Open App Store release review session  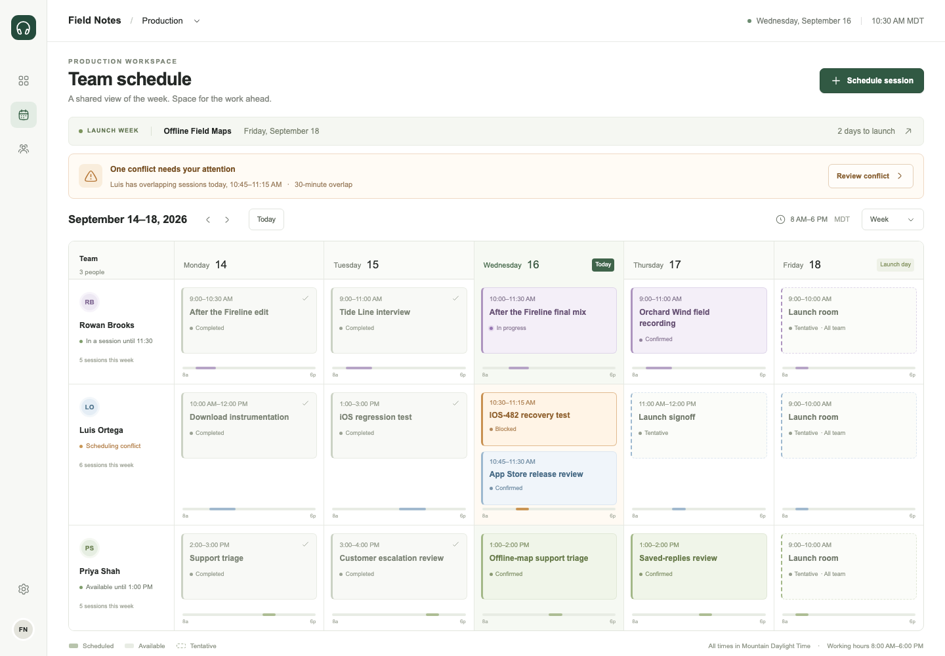(x=549, y=478)
